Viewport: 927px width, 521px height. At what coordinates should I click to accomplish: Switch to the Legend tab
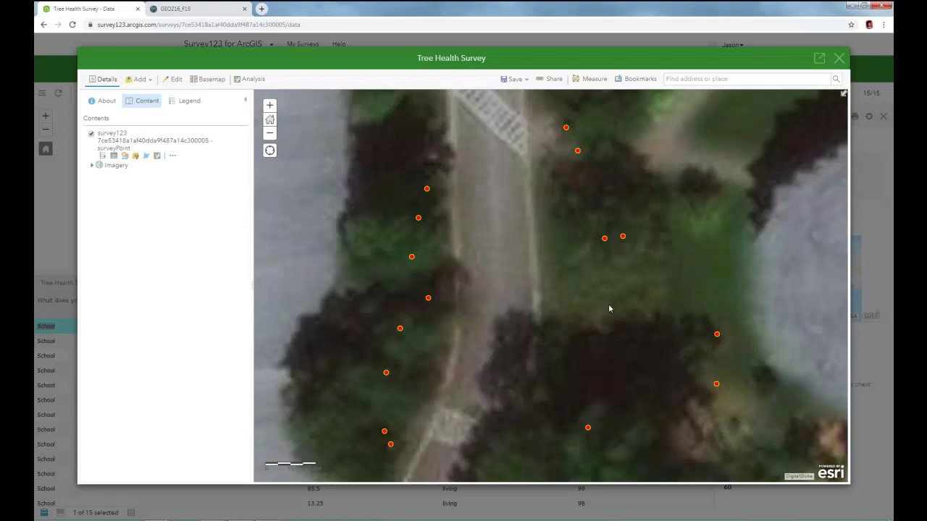(x=184, y=101)
